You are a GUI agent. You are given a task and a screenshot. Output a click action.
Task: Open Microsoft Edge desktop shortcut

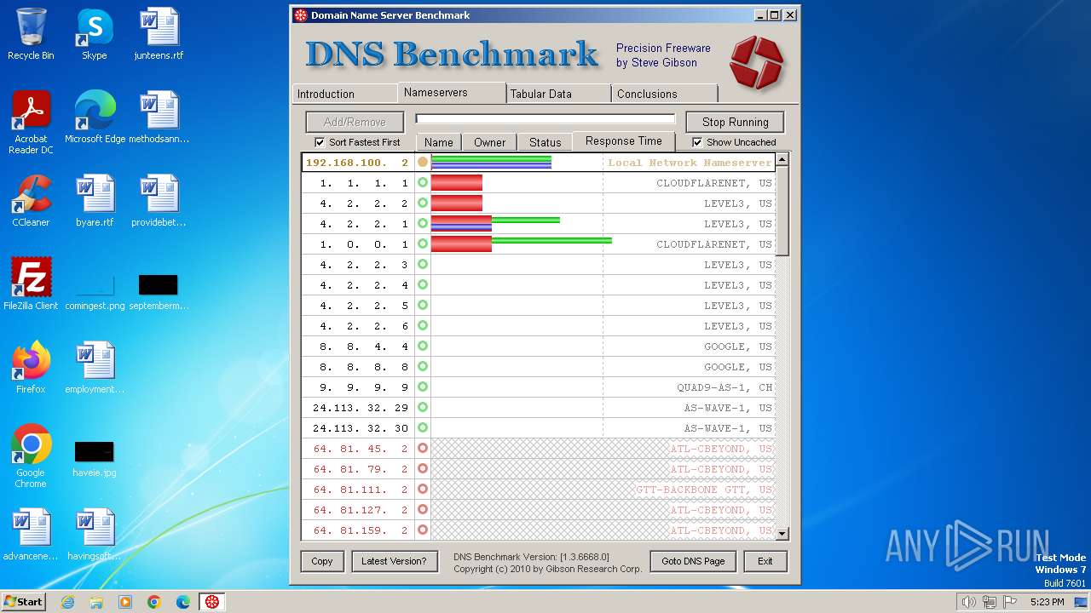(95, 117)
